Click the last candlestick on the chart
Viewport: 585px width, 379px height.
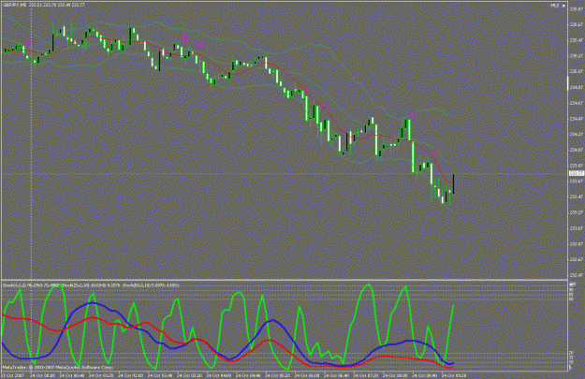[454, 183]
